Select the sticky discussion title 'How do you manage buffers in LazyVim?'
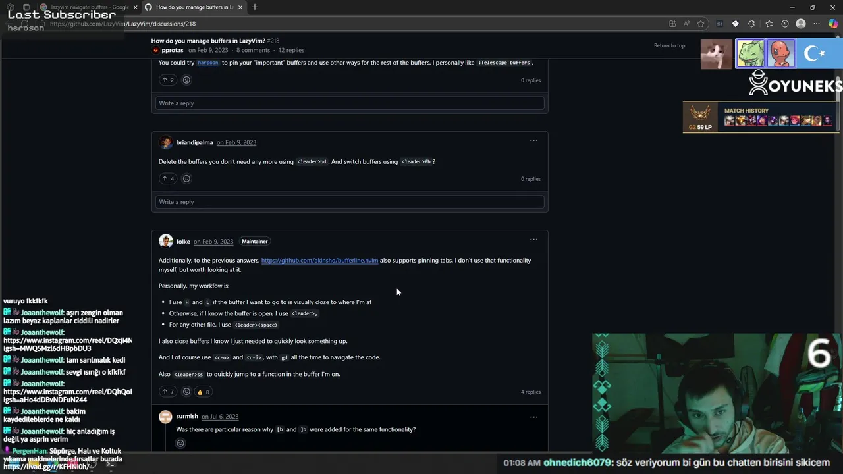Screen dimensions: 843x474 (208, 41)
